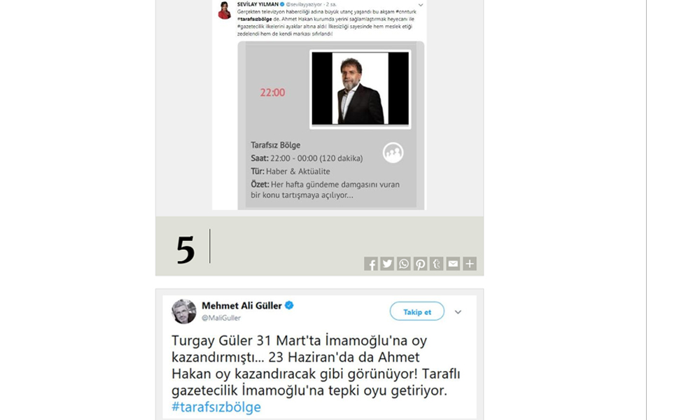Image resolution: width=700 pixels, height=420 pixels.
Task: Expand Sevilay Yılman tweet options chevron
Action: (x=421, y=5)
